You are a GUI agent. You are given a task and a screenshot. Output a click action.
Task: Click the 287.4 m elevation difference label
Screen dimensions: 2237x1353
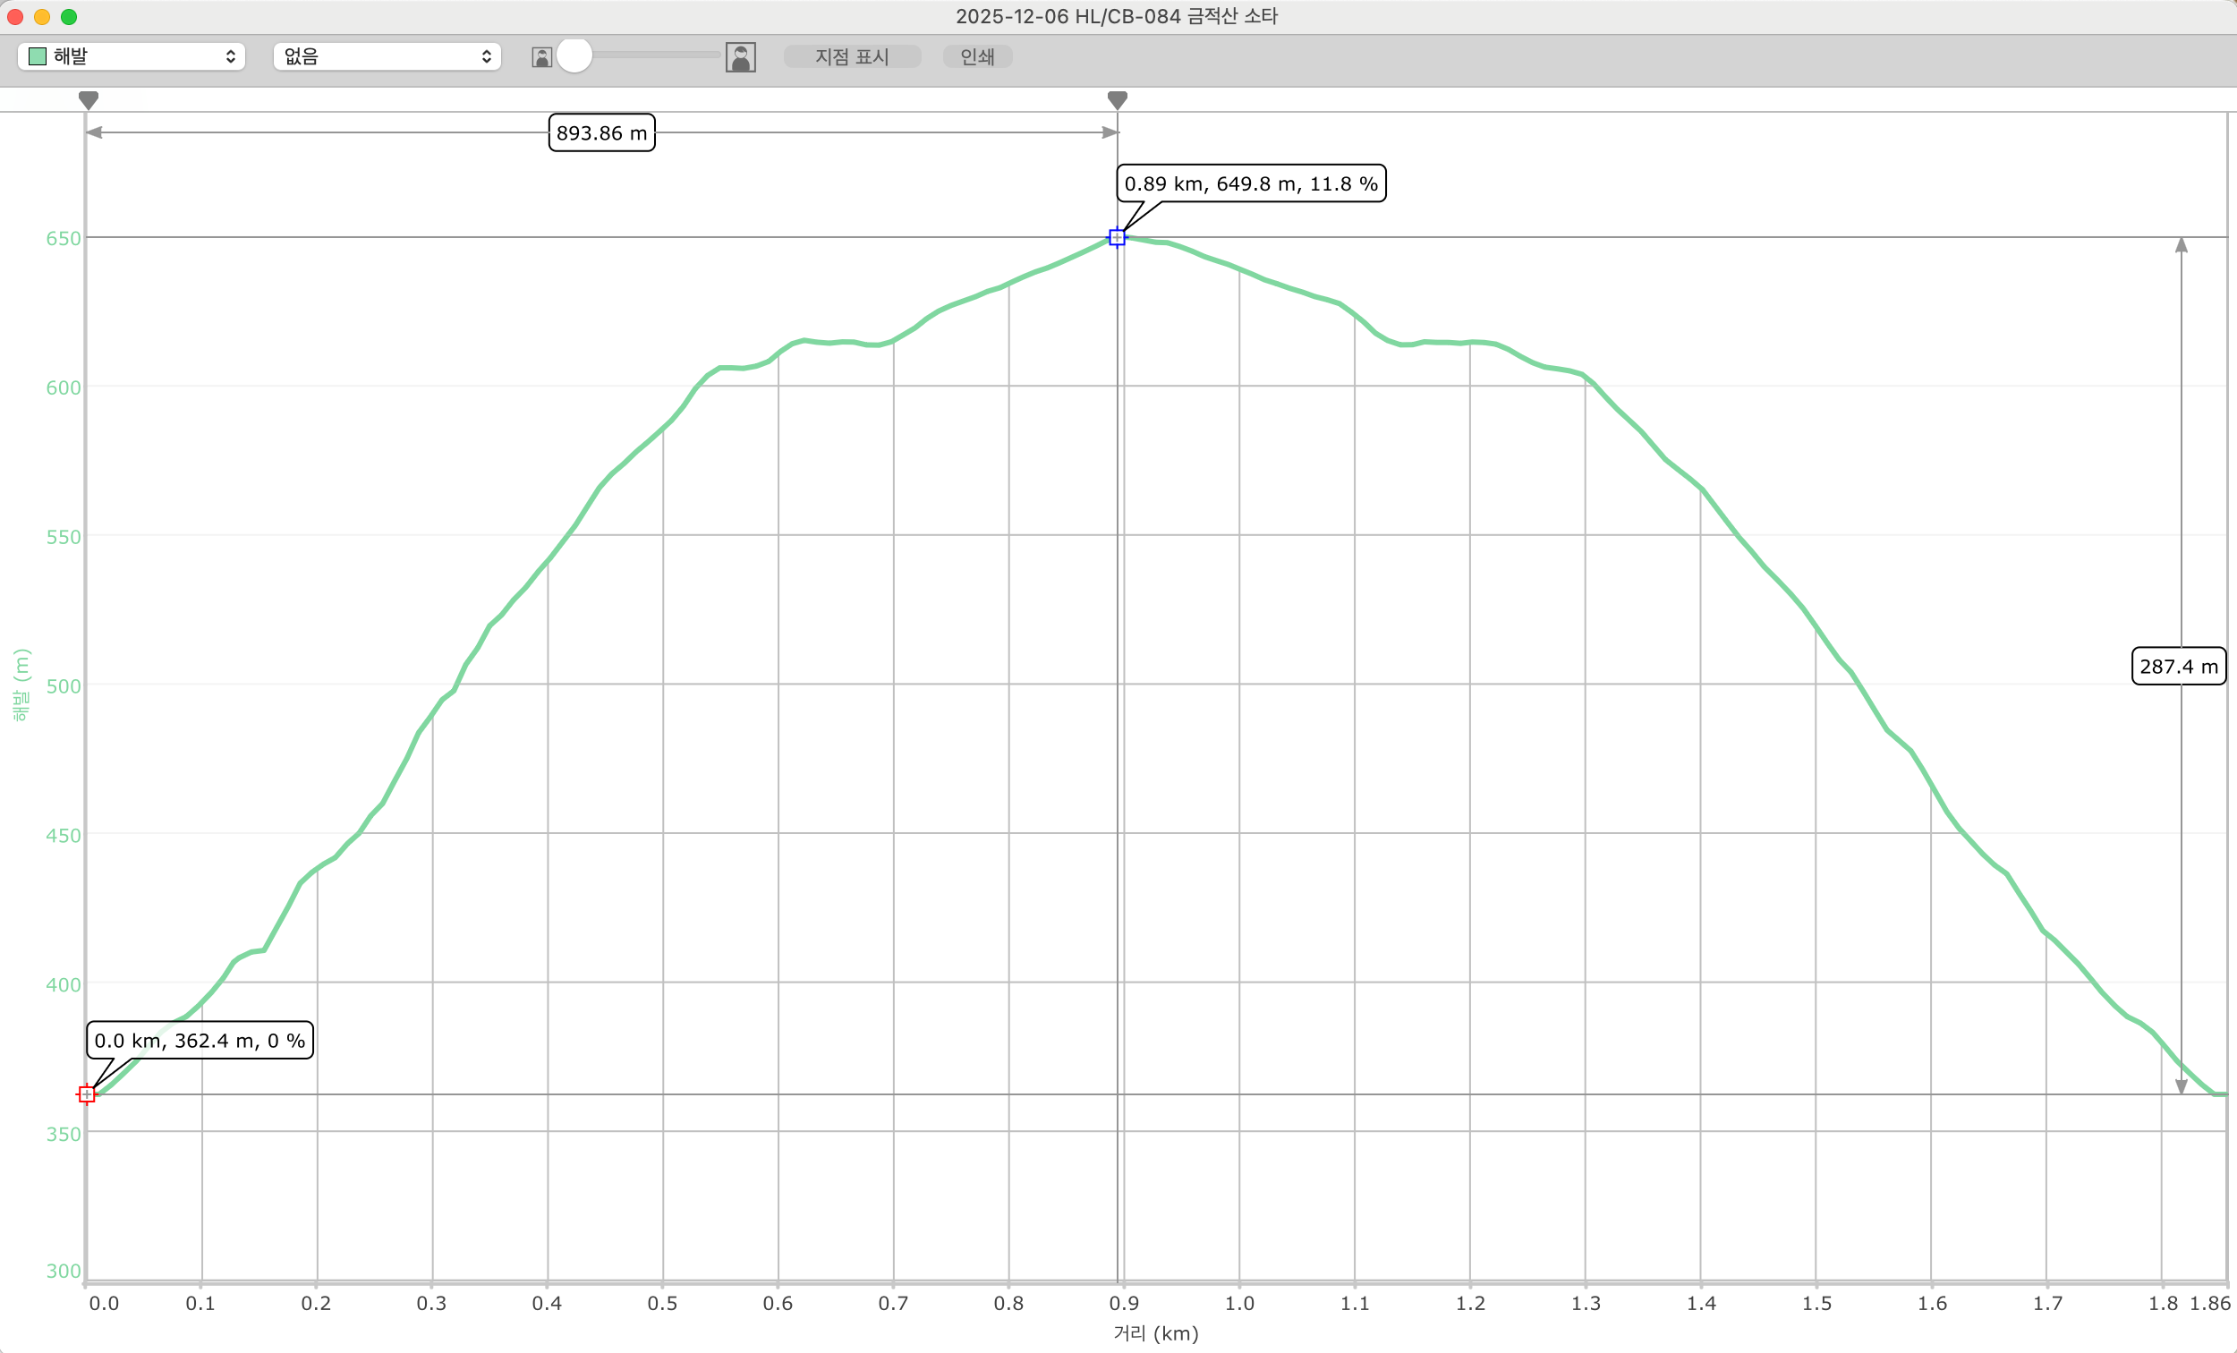[2177, 667]
